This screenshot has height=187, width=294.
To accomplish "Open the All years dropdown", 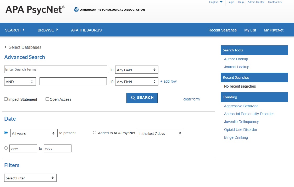I will coord(34,133).
